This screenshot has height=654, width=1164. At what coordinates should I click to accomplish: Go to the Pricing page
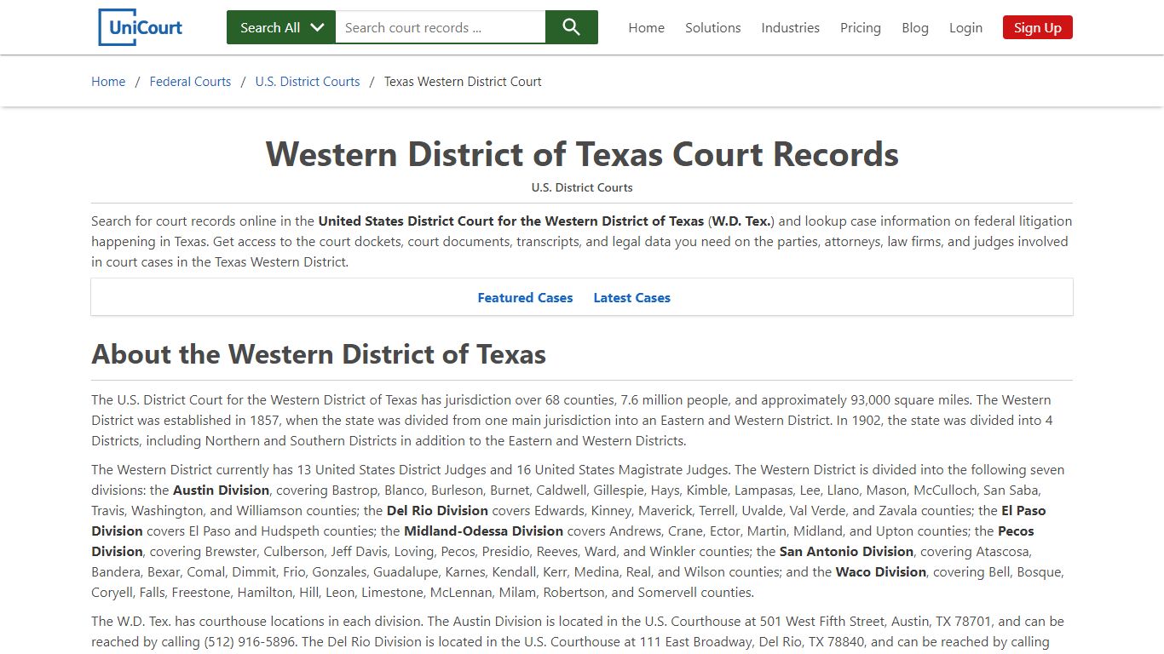click(861, 27)
